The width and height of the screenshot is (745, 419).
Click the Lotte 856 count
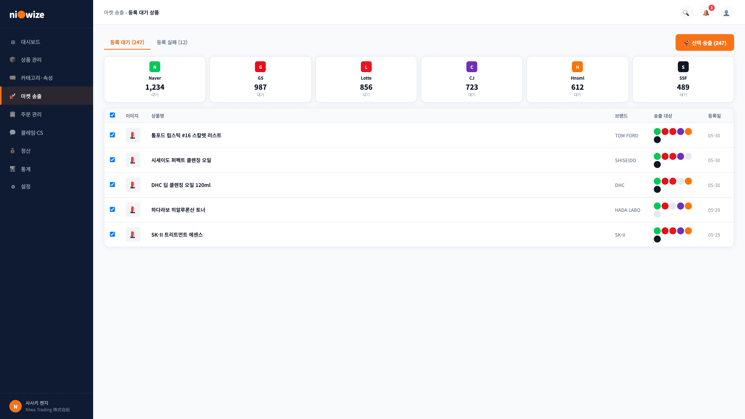366,87
